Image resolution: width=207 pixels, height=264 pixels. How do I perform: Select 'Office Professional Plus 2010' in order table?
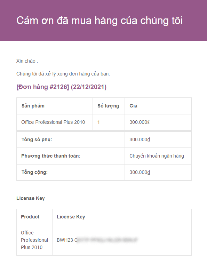click(x=53, y=122)
